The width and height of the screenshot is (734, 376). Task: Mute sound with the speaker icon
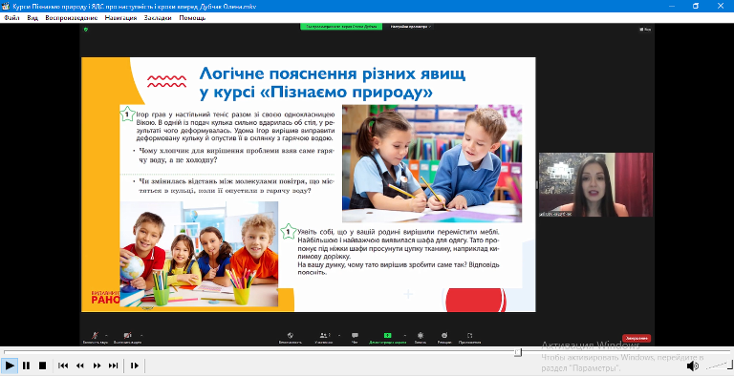tap(692, 366)
